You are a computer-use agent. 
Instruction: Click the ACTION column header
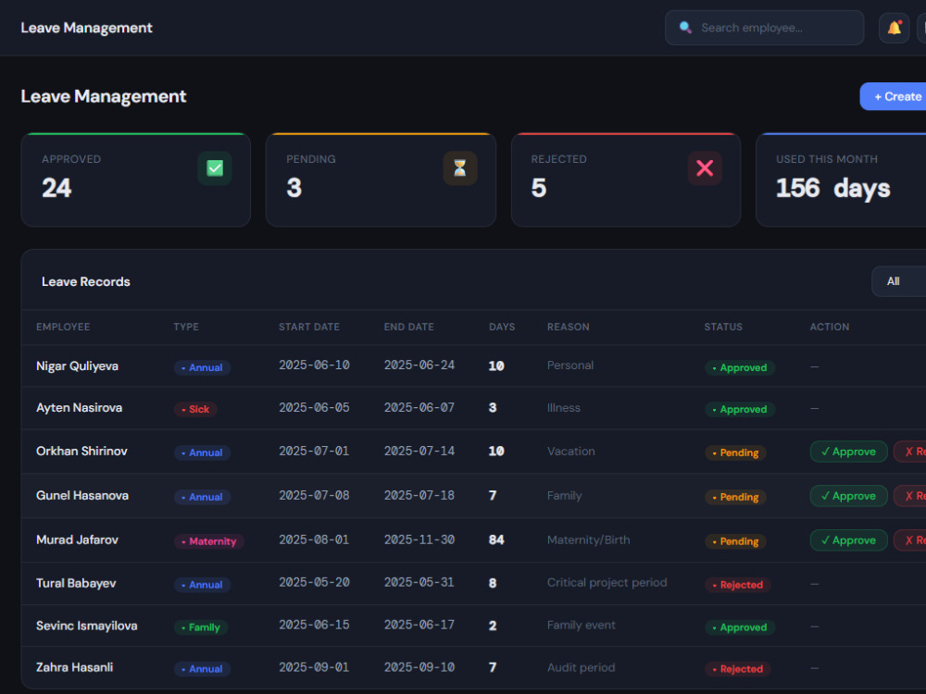[x=830, y=327]
